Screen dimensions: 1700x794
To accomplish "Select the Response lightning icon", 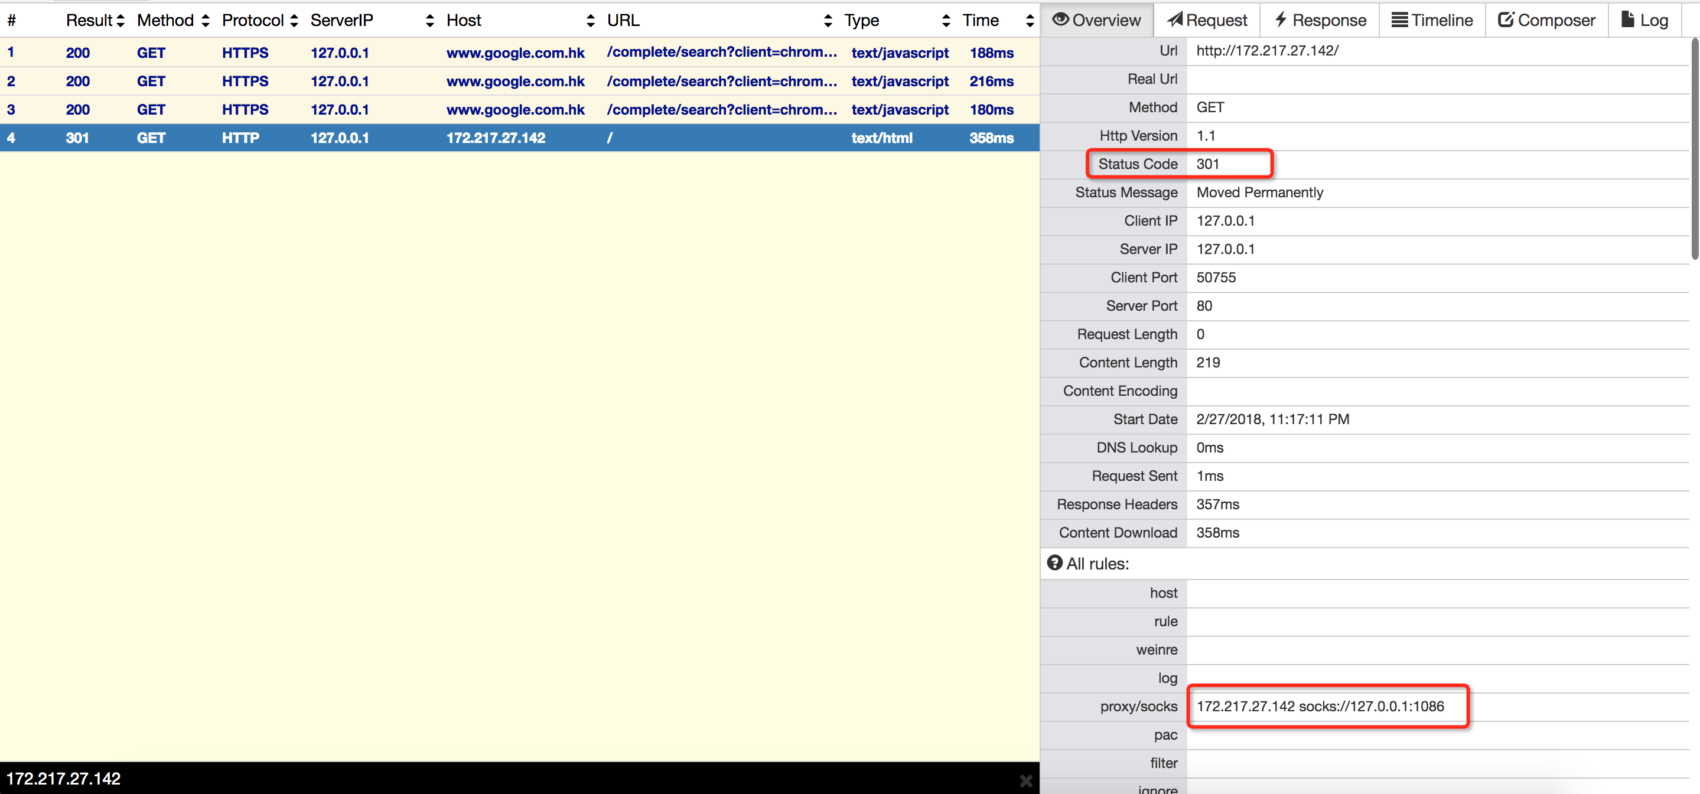I will pyautogui.click(x=1281, y=19).
